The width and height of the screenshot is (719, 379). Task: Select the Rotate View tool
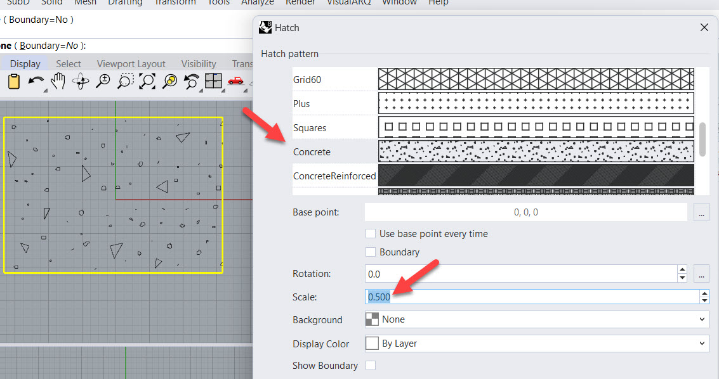81,82
